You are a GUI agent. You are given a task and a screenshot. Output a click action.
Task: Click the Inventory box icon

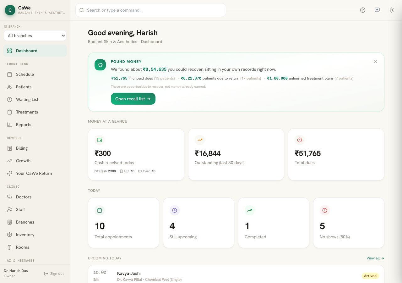pyautogui.click(x=10, y=235)
